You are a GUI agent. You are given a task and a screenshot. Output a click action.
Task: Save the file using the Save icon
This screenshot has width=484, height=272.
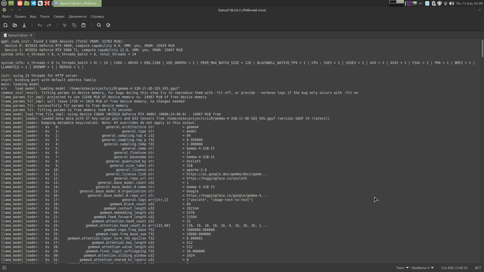click(24, 25)
